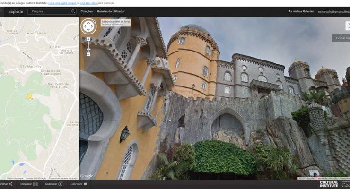Screen dimensions: 350x189
Task: Pan Street View right with compass arrow
Action: [92, 26]
